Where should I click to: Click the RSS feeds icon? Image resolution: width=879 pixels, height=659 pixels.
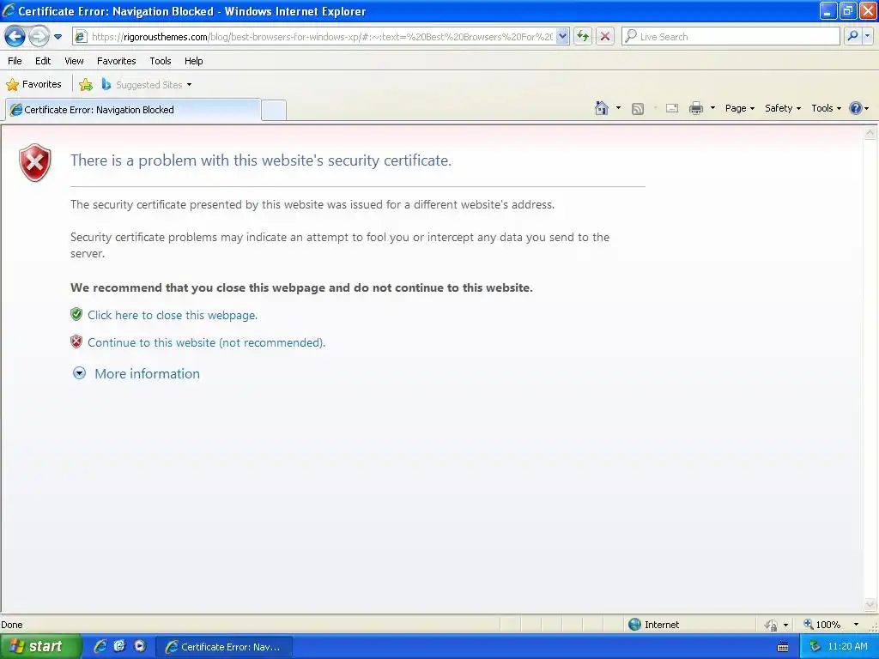pyautogui.click(x=638, y=109)
